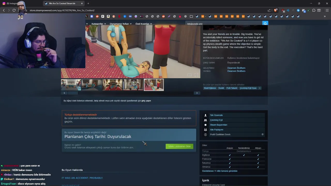Open the Steam Başarımları feature link
The image size is (331, 186).
(219, 125)
